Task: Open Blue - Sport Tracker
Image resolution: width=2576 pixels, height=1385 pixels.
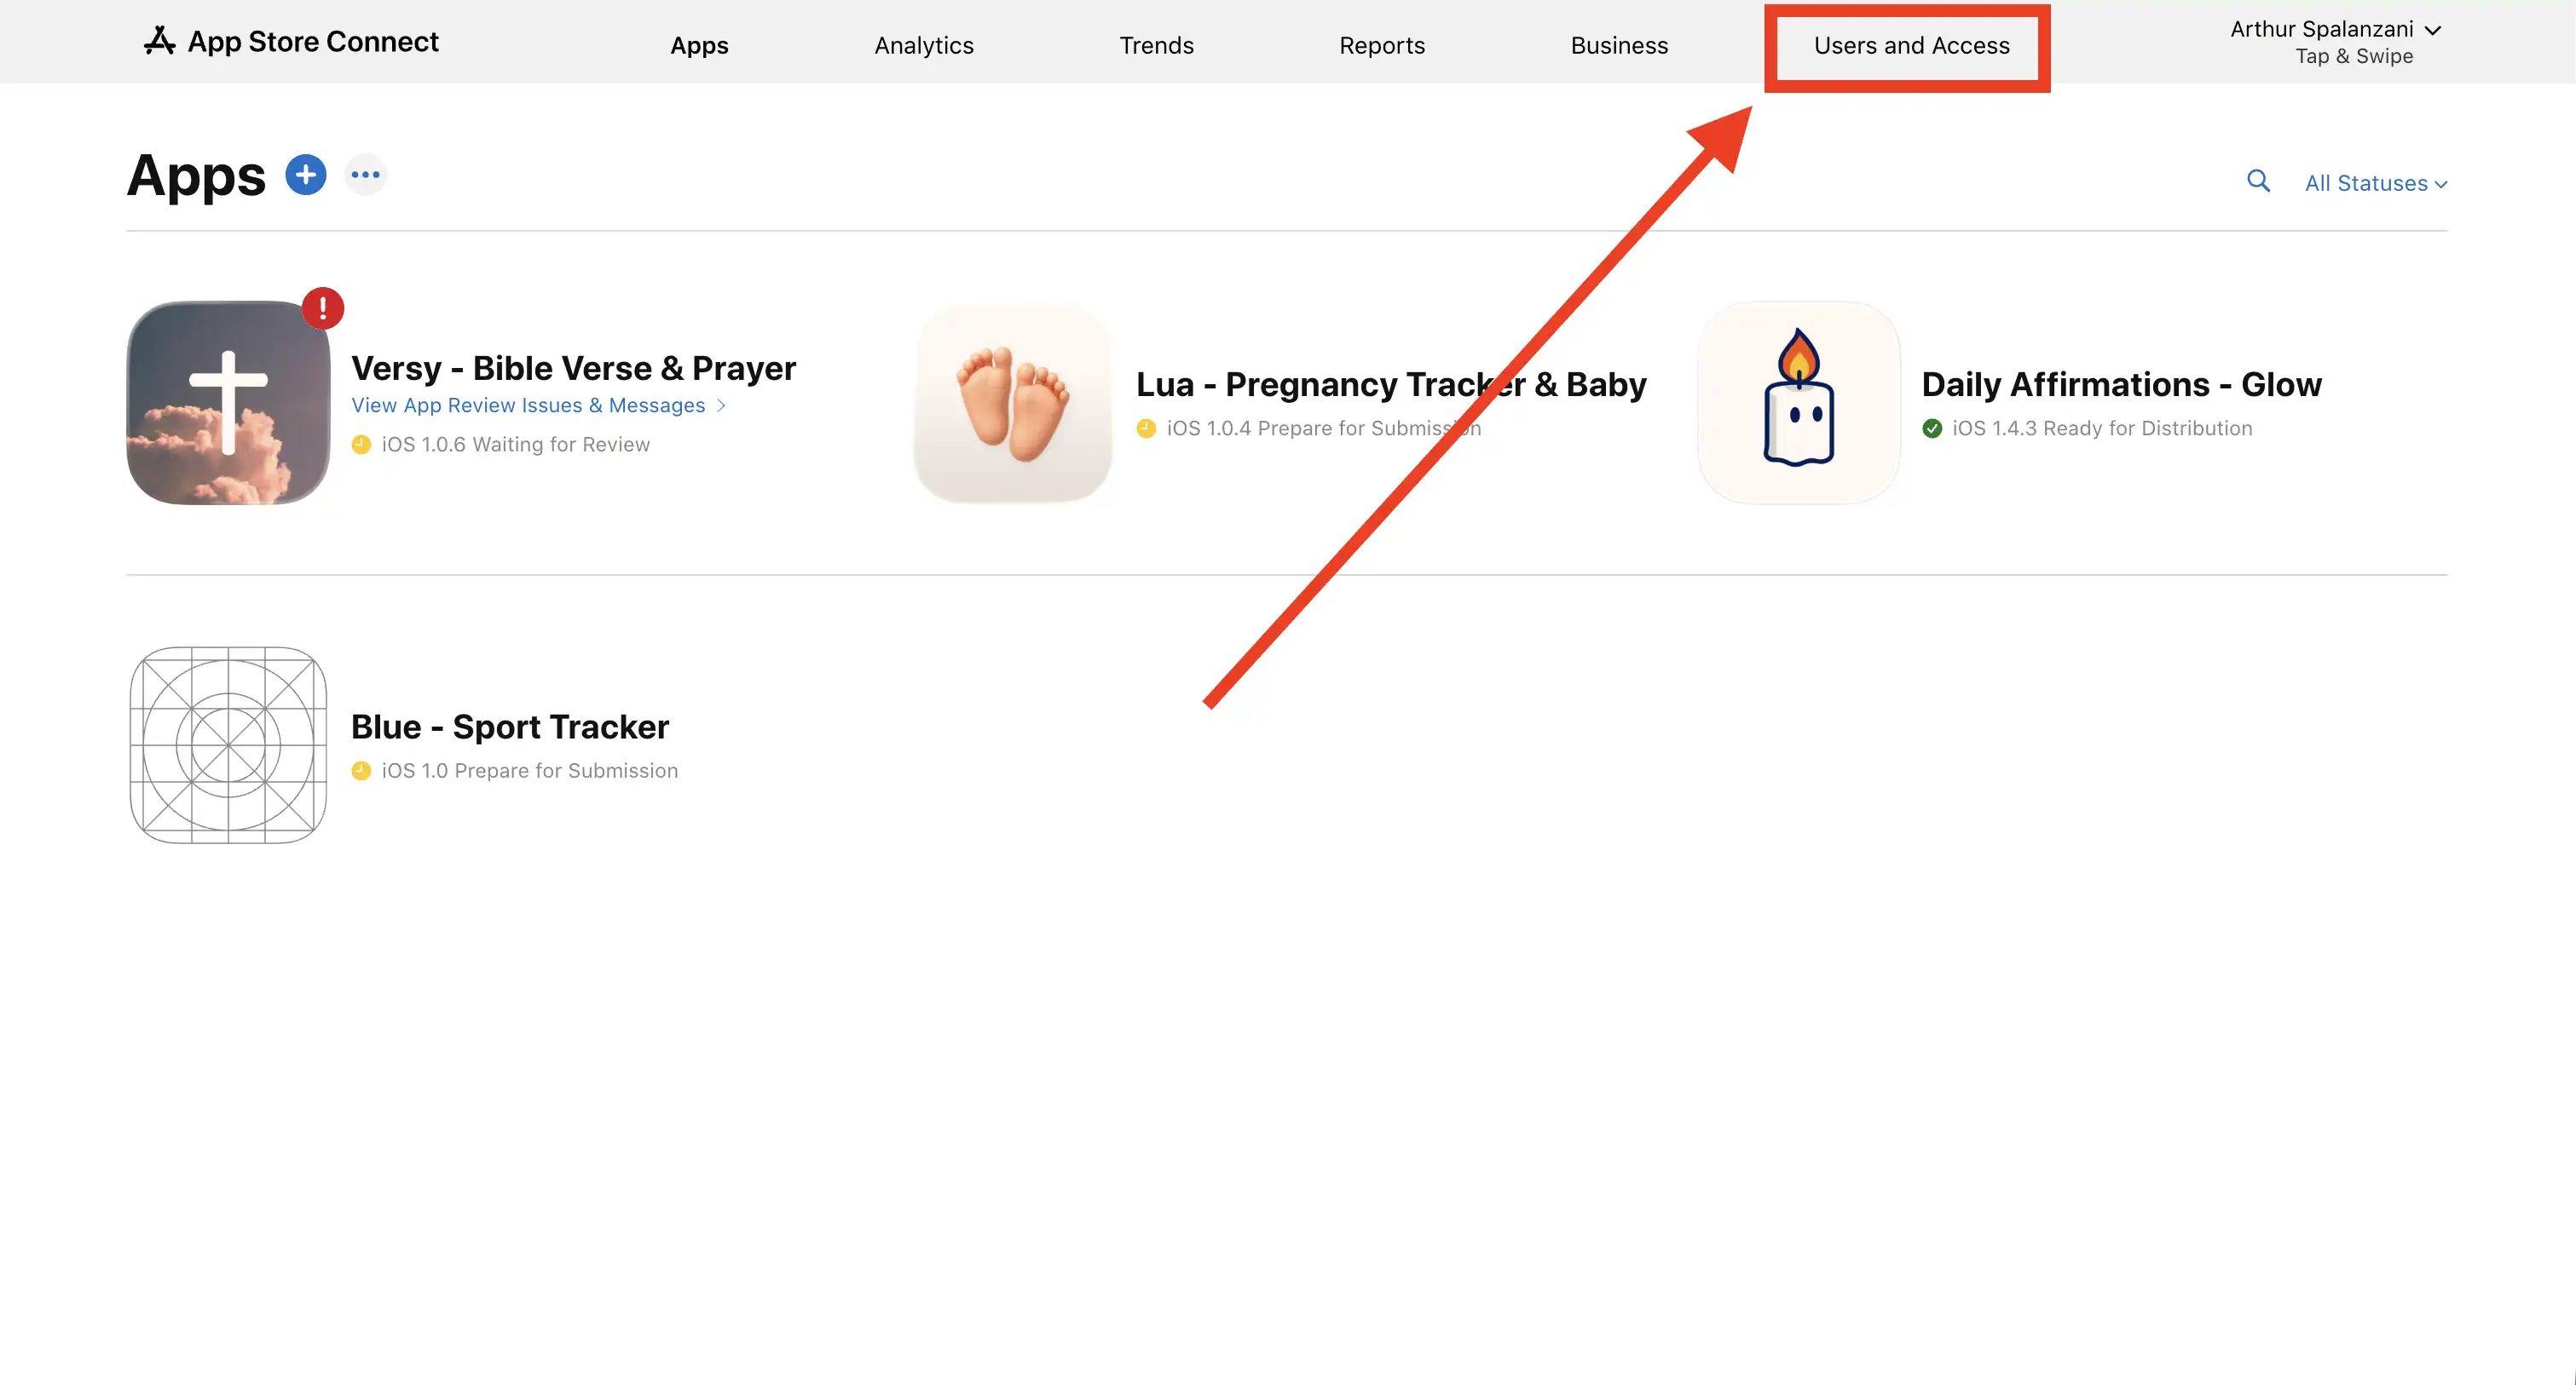Action: tap(510, 727)
